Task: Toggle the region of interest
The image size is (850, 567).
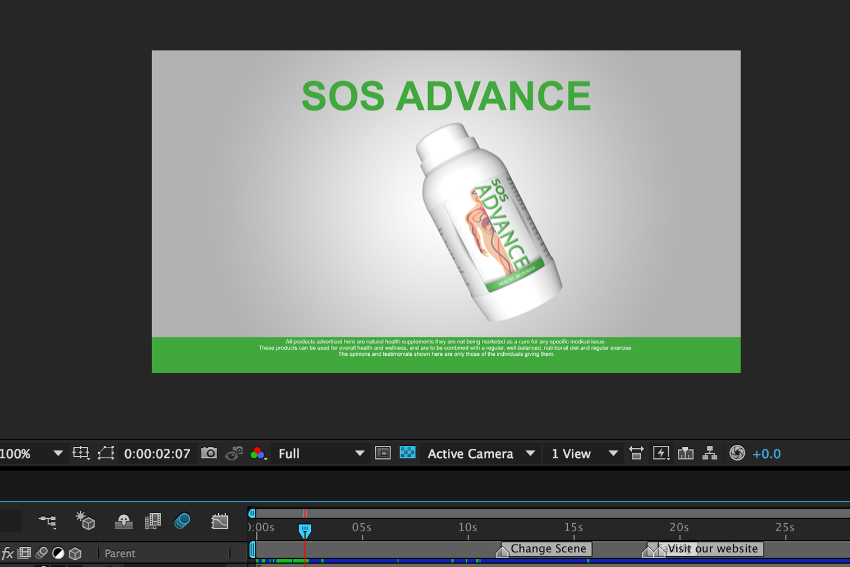Action: (383, 453)
